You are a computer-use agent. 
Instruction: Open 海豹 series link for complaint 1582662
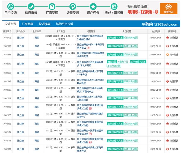[37, 73]
